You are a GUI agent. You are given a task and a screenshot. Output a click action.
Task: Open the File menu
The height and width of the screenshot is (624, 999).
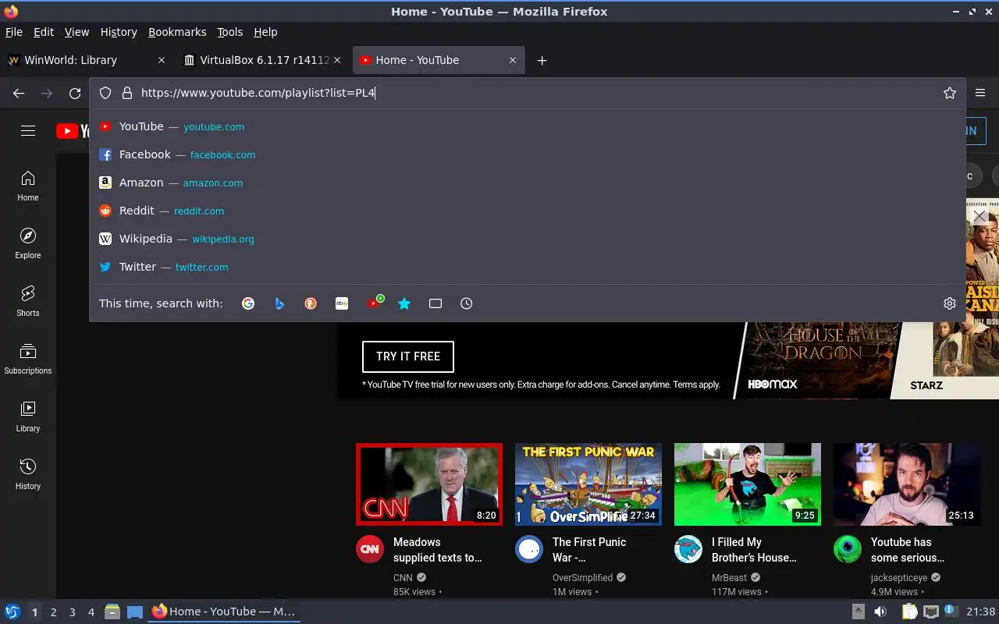tap(14, 32)
